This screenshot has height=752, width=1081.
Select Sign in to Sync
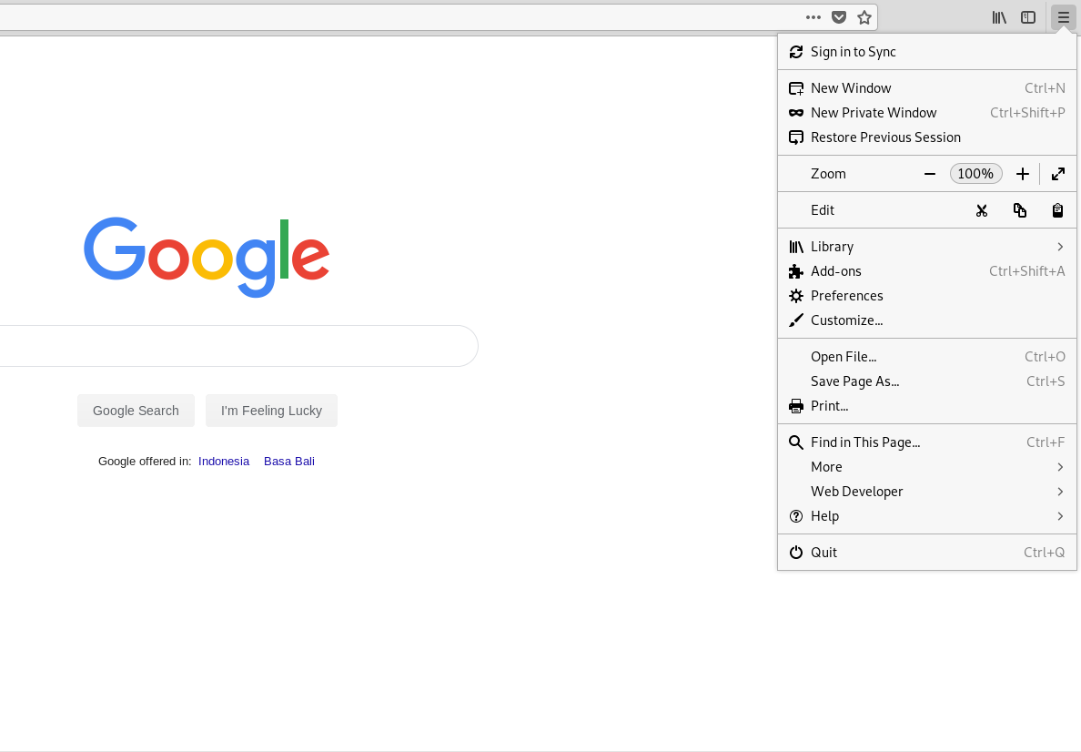tap(927, 52)
